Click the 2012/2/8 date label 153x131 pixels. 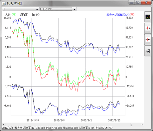click(59, 120)
